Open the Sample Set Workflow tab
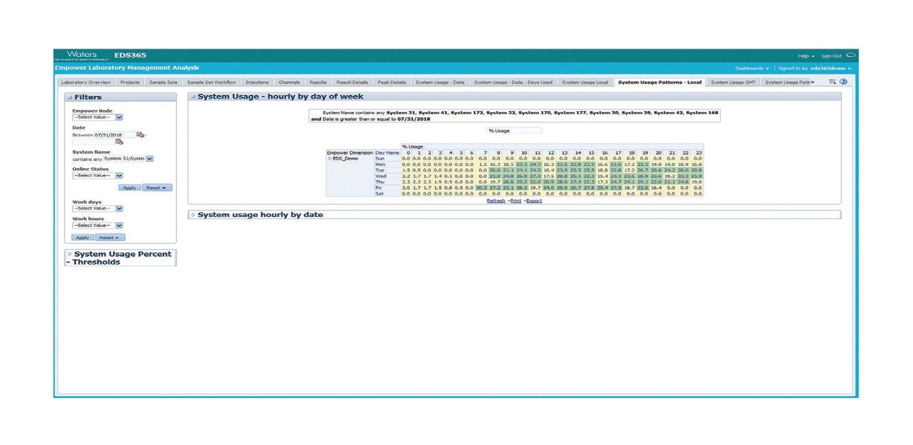The width and height of the screenshot is (913, 445). pyautogui.click(x=211, y=82)
